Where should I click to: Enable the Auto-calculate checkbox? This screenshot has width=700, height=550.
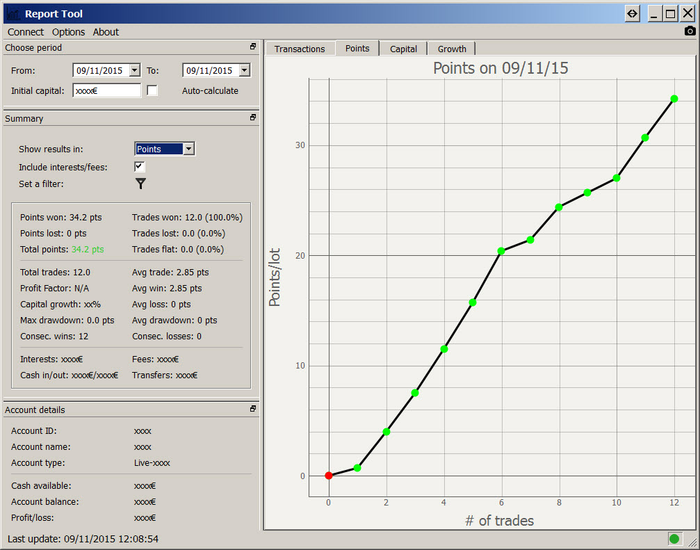[152, 90]
